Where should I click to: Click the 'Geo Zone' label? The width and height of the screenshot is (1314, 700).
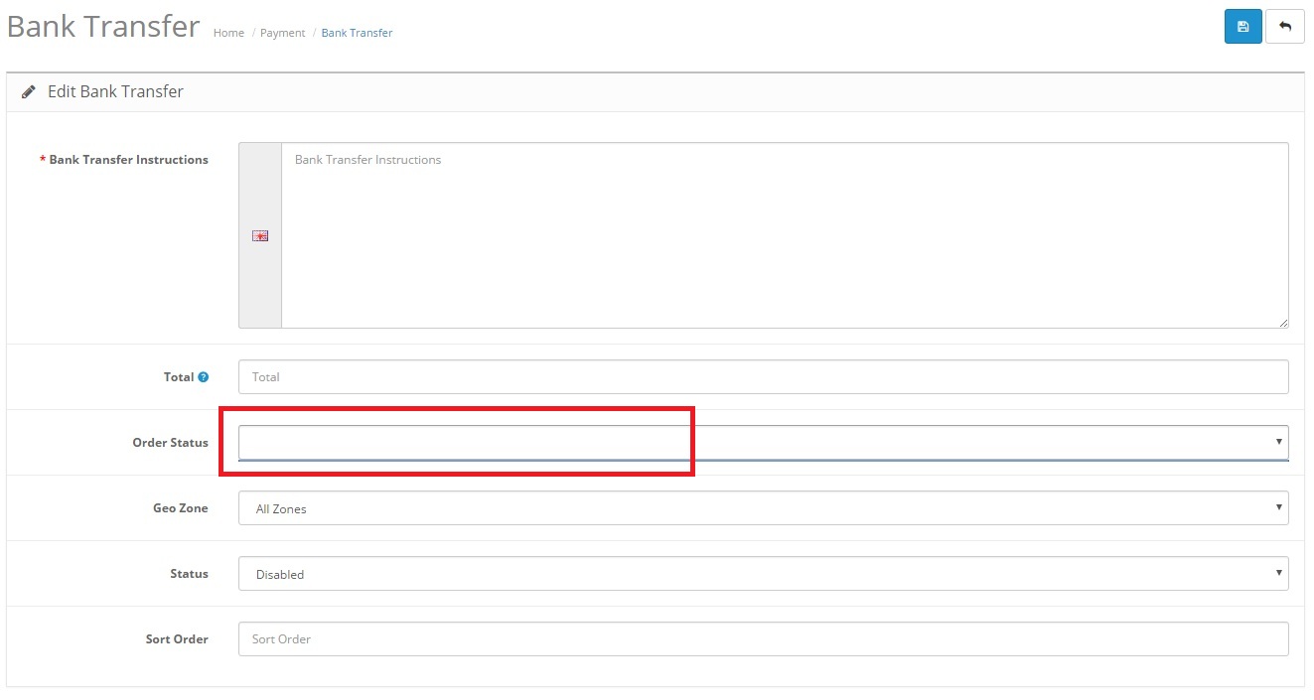(x=180, y=508)
